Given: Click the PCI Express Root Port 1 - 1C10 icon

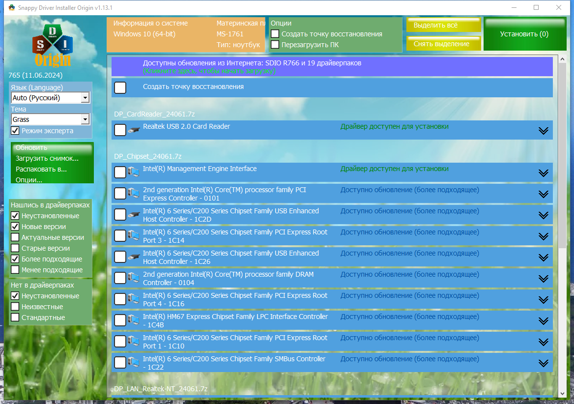Looking at the screenshot, I should pos(134,342).
